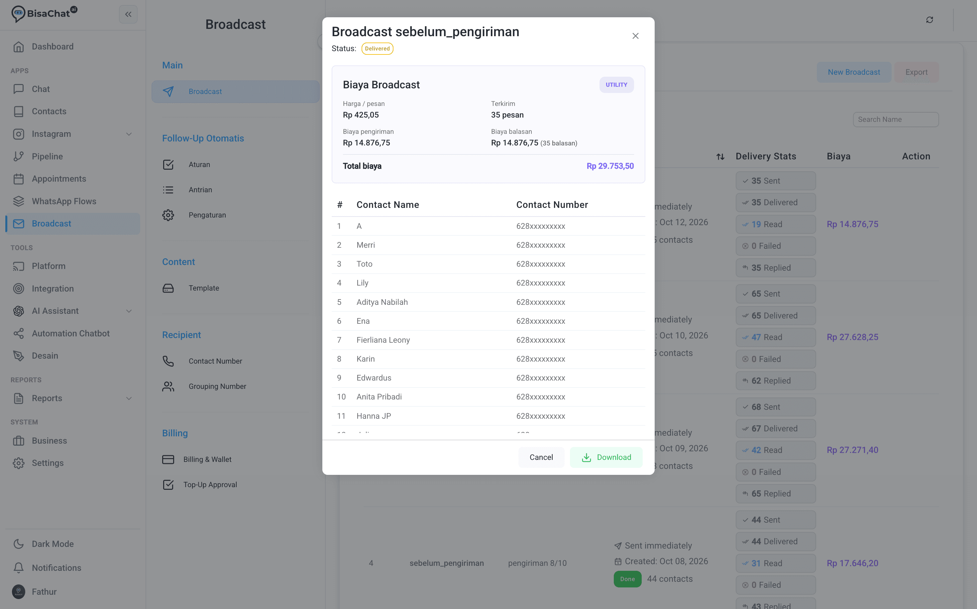Click the refresh icon at top right
This screenshot has height=609, width=977.
pos(929,20)
